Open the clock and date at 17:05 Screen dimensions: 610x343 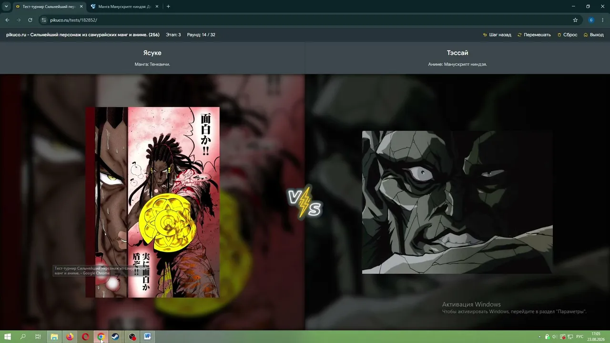pos(596,337)
